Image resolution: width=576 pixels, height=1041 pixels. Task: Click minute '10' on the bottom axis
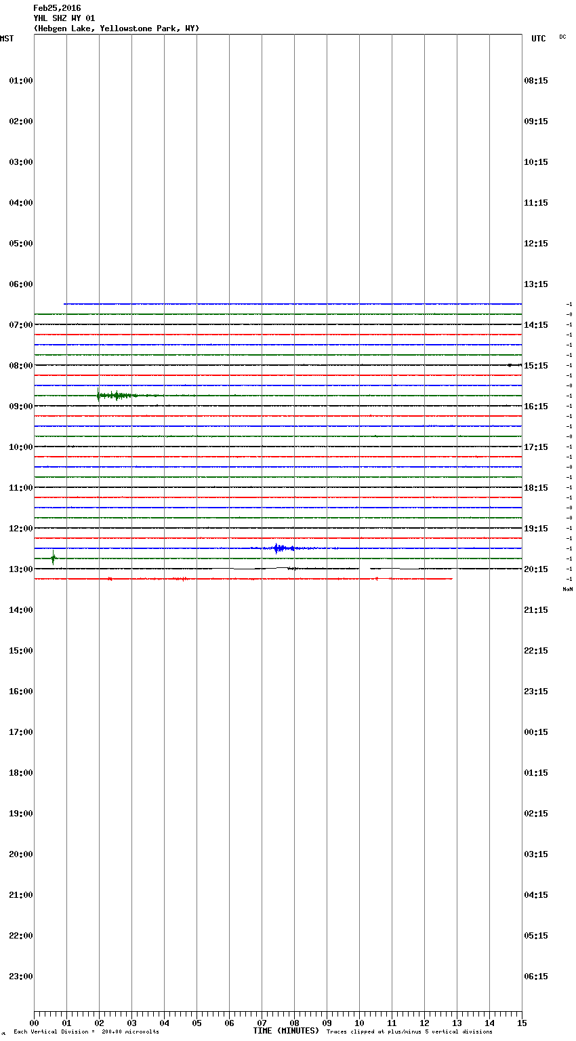[359, 1023]
